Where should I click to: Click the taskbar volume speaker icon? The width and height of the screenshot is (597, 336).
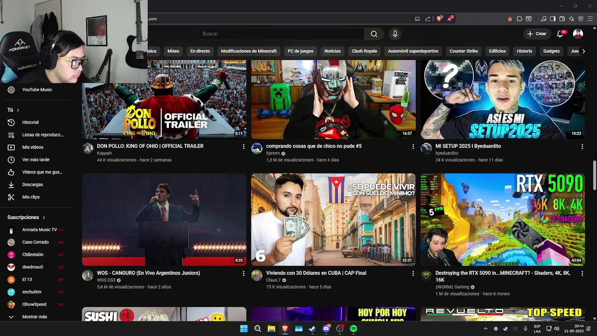(556, 329)
